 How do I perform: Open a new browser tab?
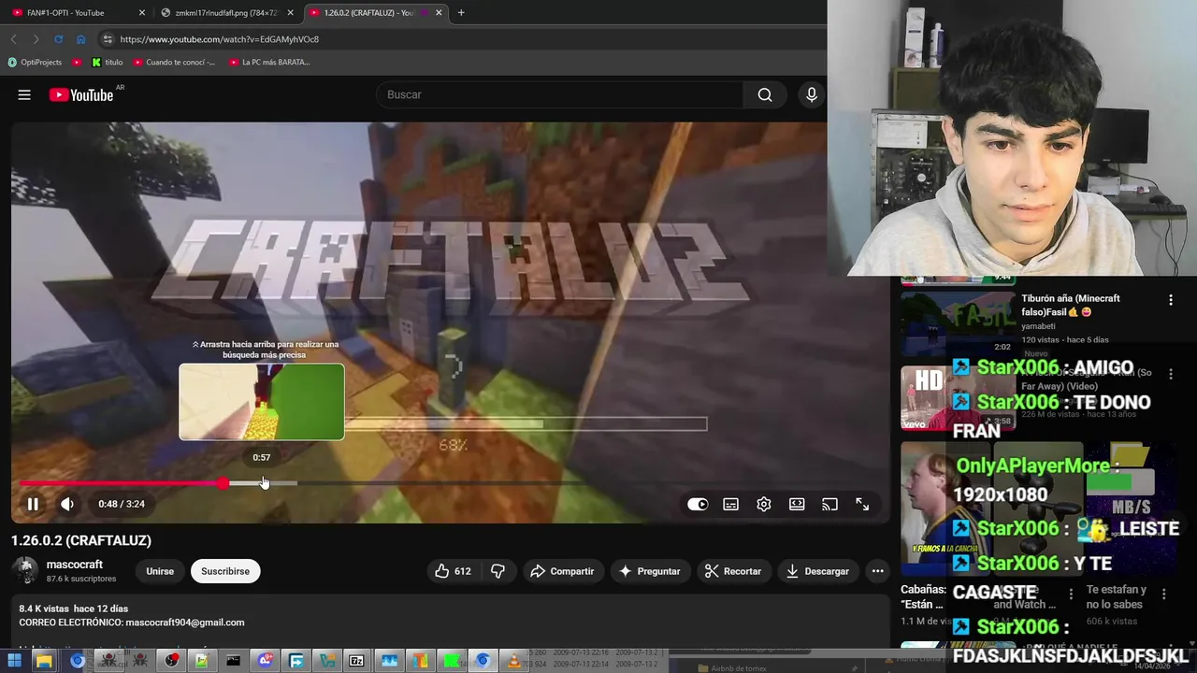[461, 13]
